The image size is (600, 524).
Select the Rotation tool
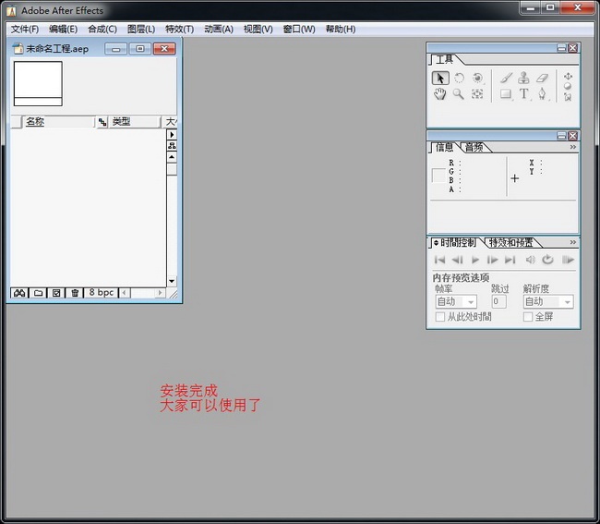(459, 79)
